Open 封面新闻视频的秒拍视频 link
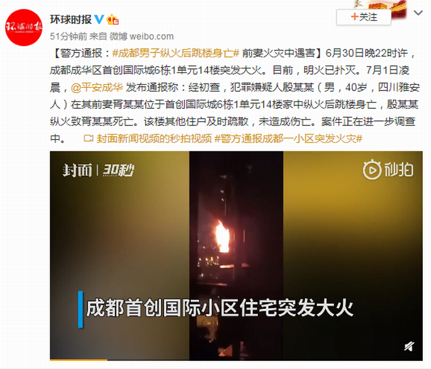The height and width of the screenshot is (369, 431). coord(154,139)
